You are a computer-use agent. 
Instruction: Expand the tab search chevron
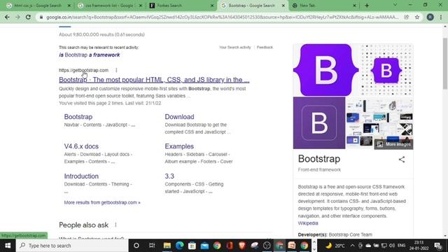click(395, 5)
